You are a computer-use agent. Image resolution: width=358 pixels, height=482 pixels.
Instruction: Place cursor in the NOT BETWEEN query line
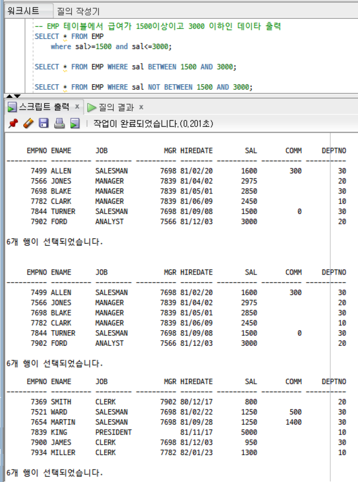pos(143,87)
